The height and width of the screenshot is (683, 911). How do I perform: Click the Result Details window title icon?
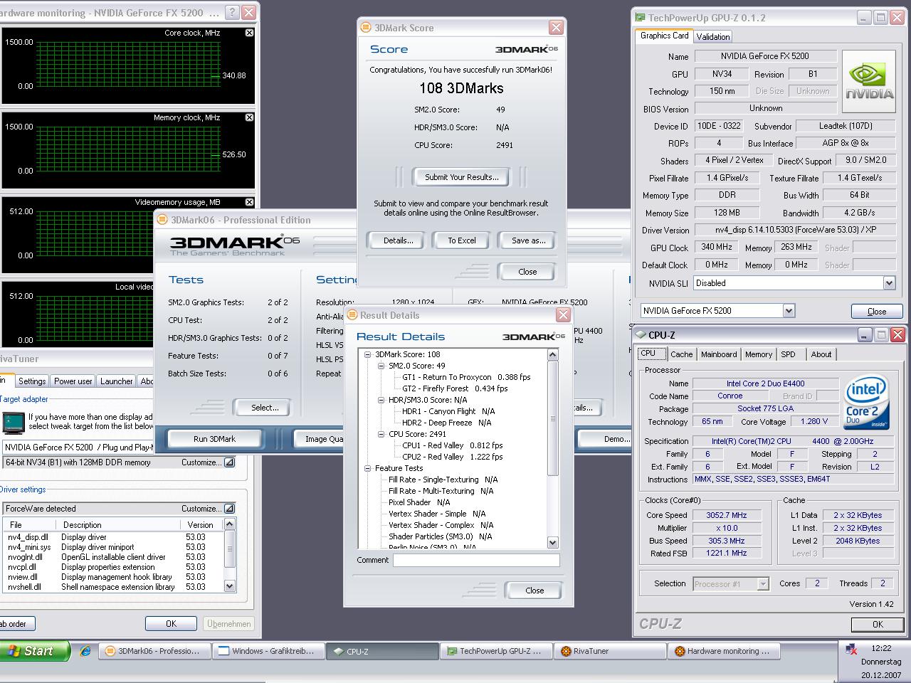(352, 315)
